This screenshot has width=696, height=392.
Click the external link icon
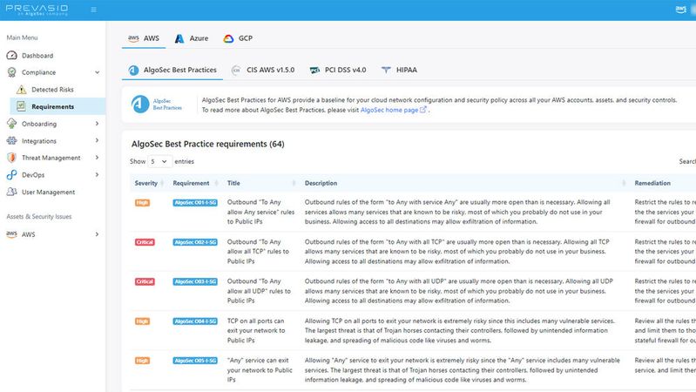coord(423,109)
